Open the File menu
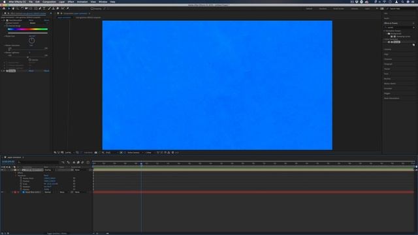The width and height of the screenshot is (418, 235). point(31,1)
